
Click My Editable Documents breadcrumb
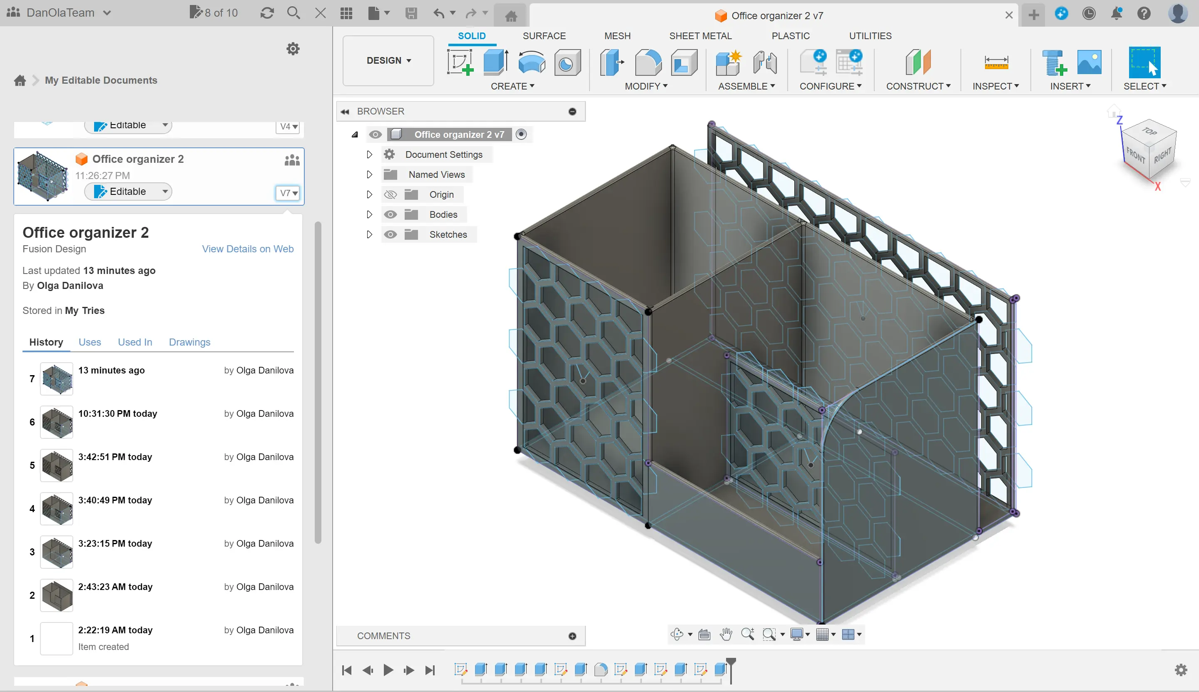[101, 80]
